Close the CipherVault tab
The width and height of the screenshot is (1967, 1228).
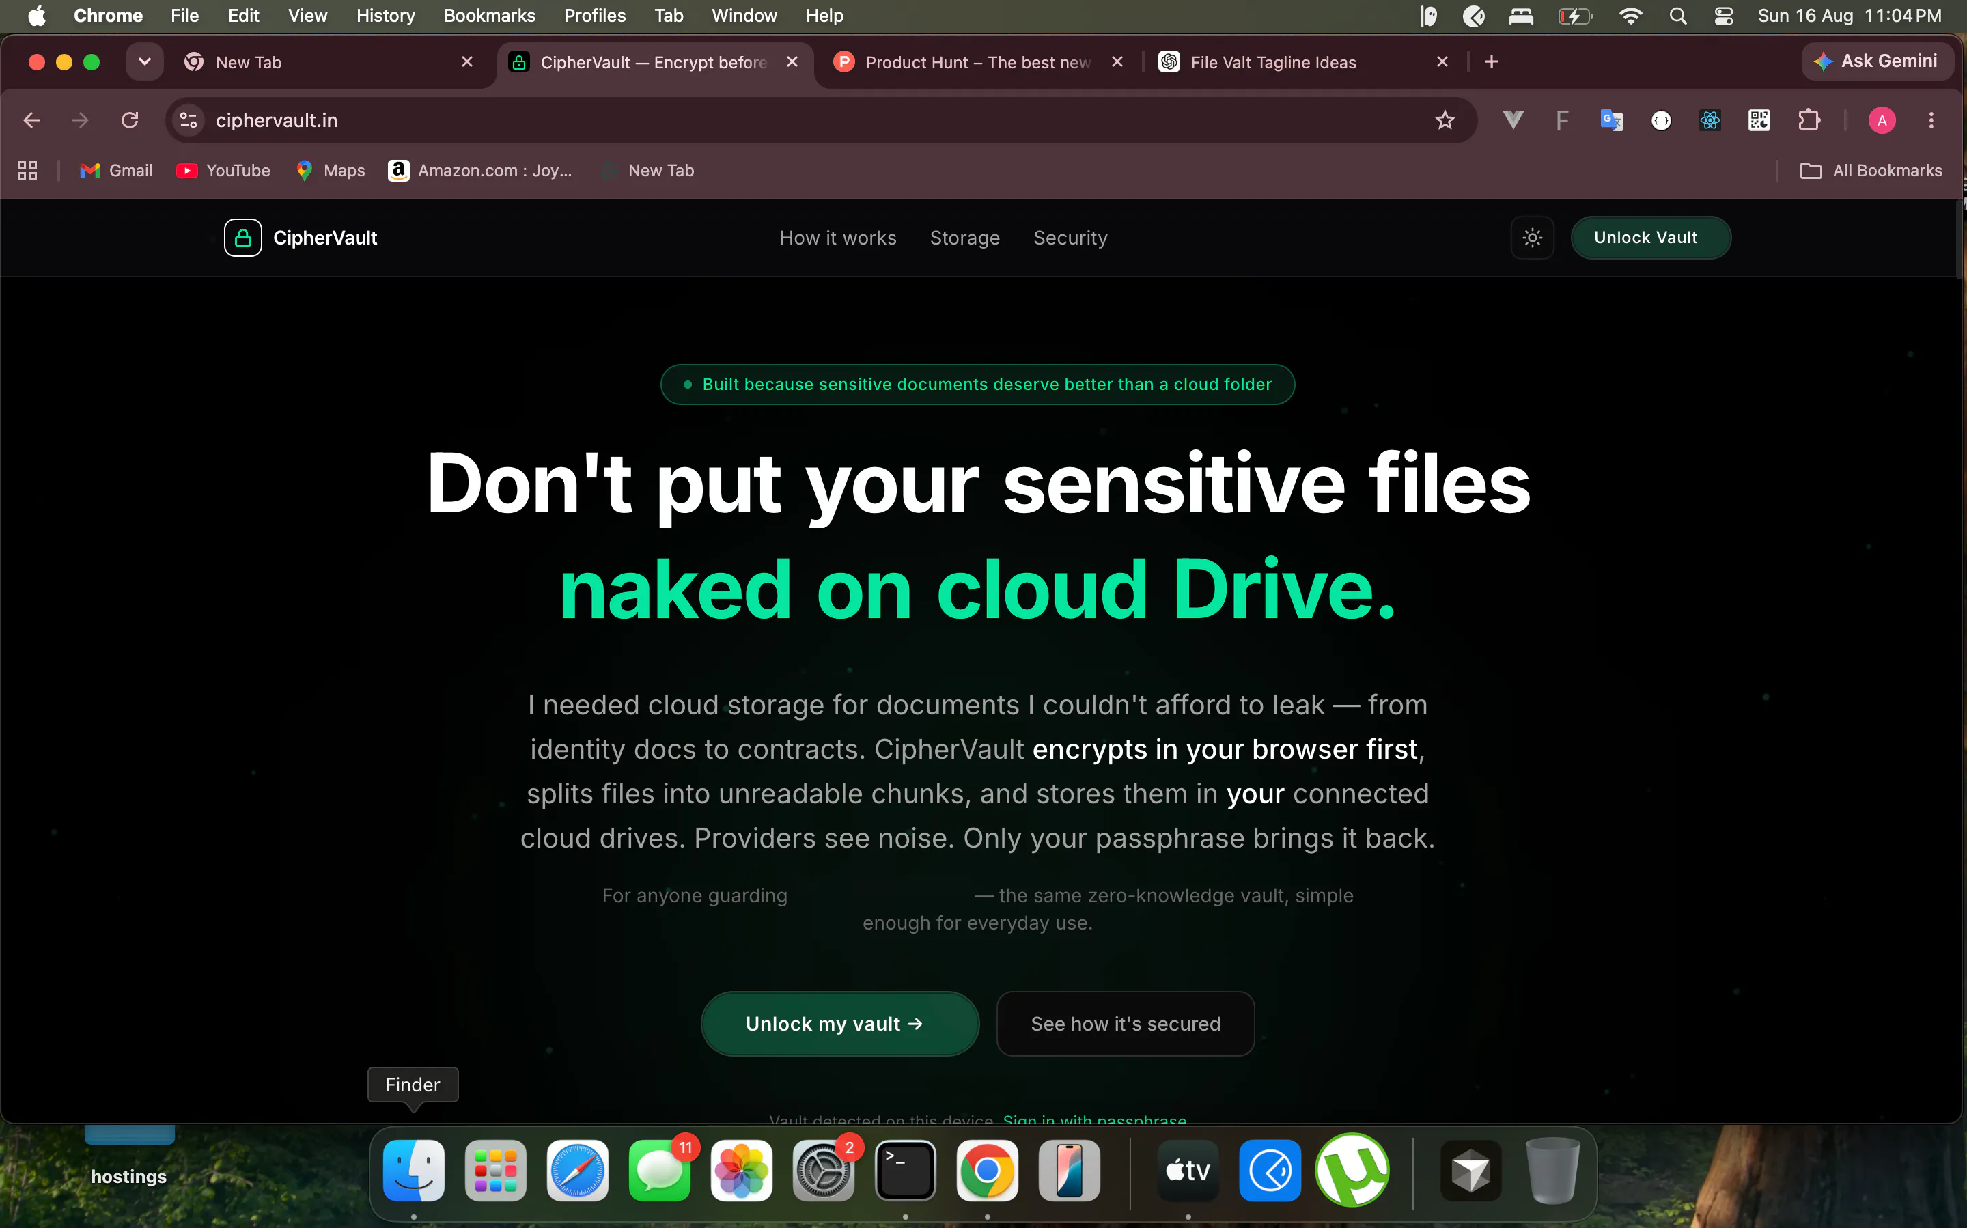click(793, 61)
